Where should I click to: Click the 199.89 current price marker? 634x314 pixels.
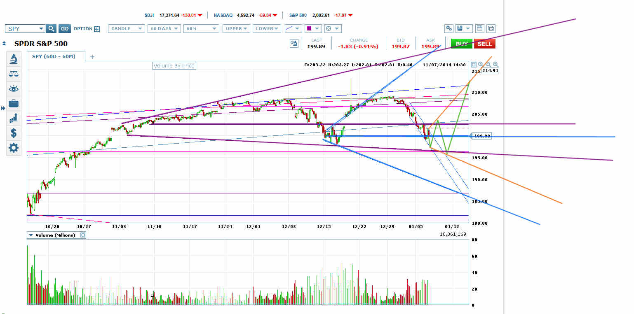482,136
